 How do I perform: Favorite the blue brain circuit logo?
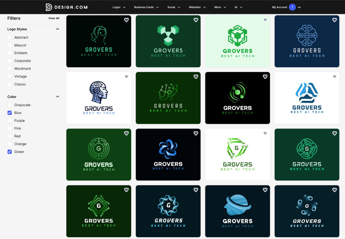point(335,20)
